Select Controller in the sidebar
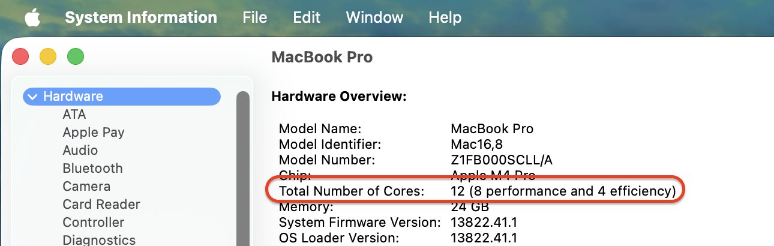The height and width of the screenshot is (246, 774). (94, 222)
